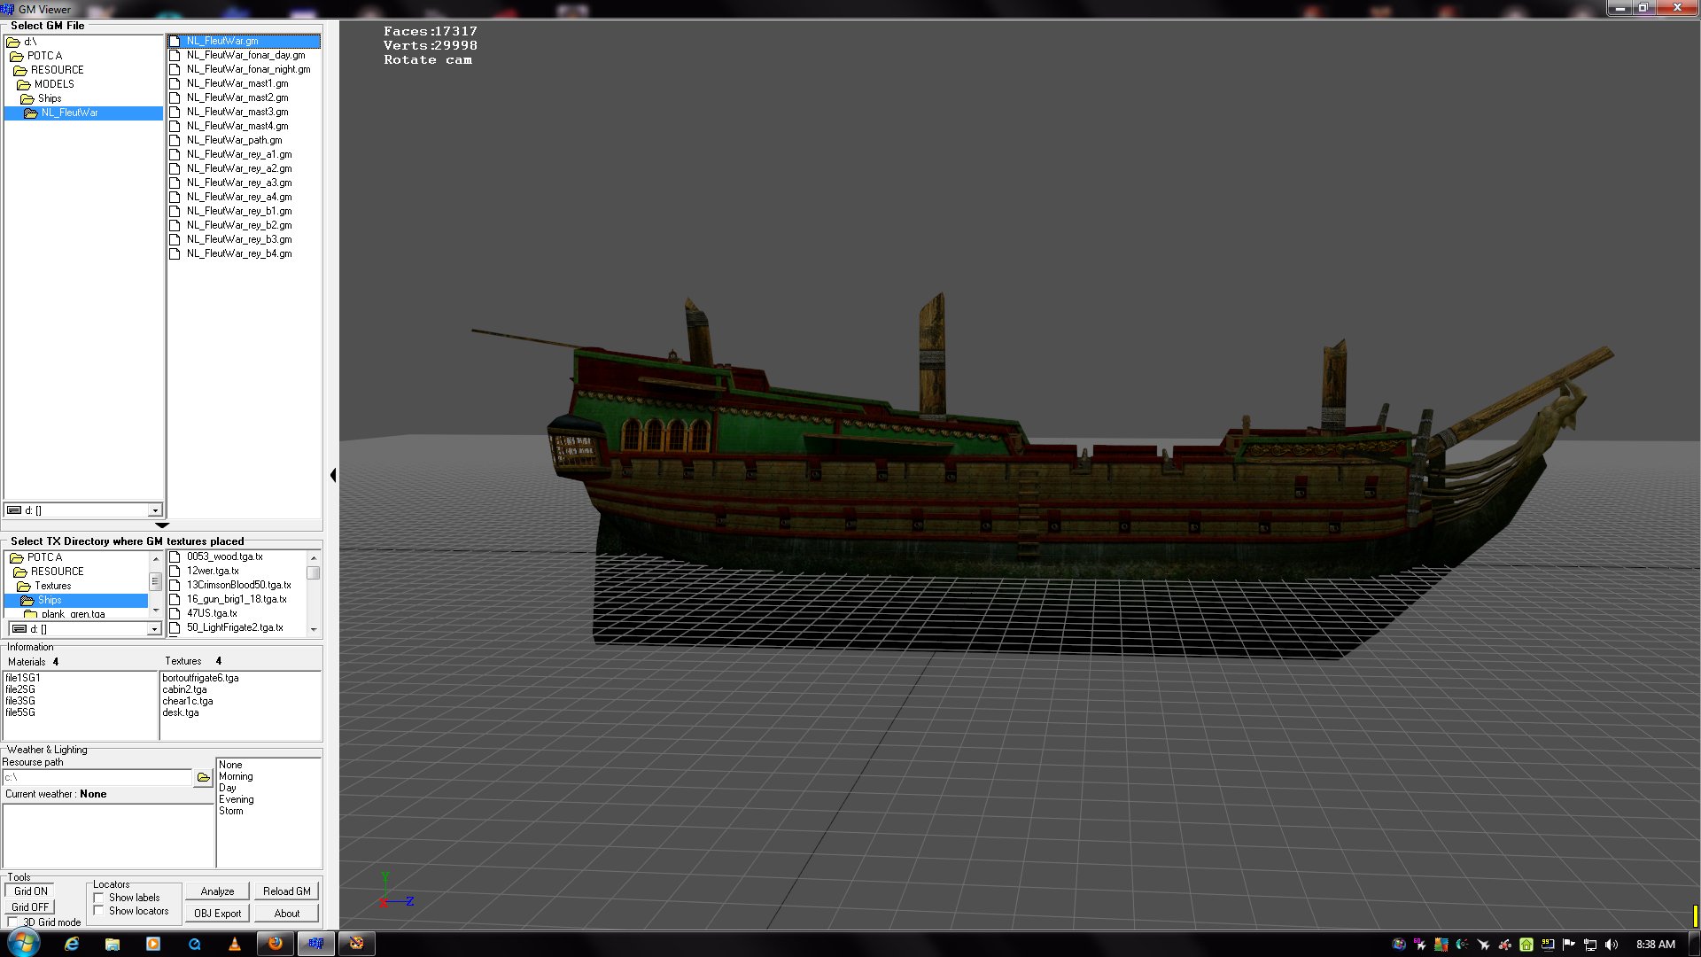Open Action Center flag tray icon
The width and height of the screenshot is (1701, 957).
1569,945
